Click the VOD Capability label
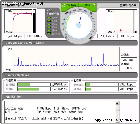 pyautogui.click(x=53, y=12)
